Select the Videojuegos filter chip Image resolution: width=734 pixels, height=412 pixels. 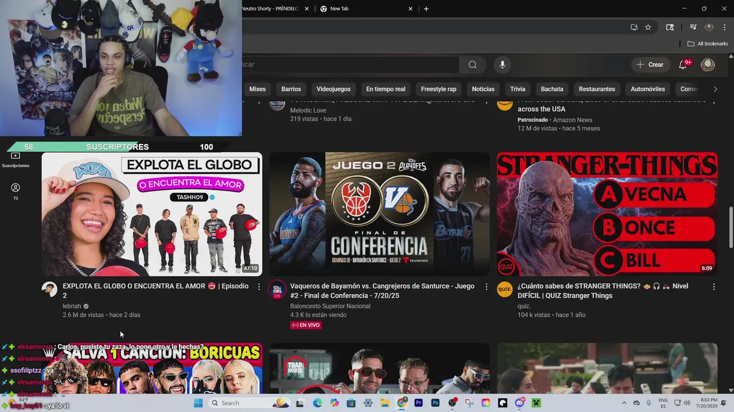[x=334, y=89]
